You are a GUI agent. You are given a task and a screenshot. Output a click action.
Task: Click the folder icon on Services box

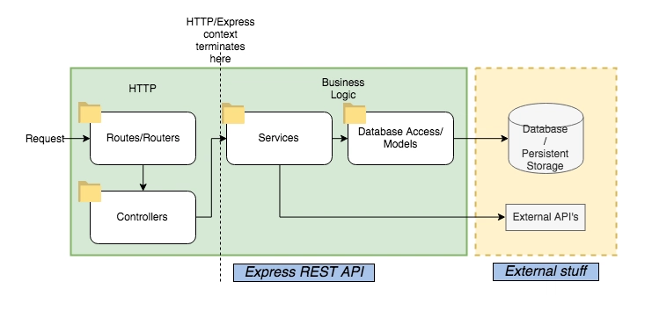click(233, 113)
